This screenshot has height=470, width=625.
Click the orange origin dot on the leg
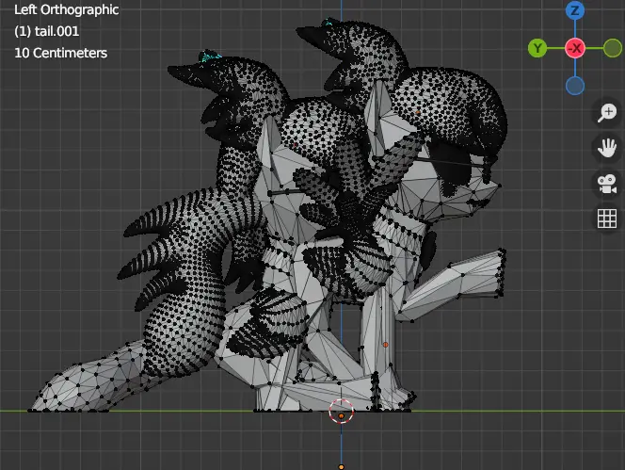tap(385, 345)
